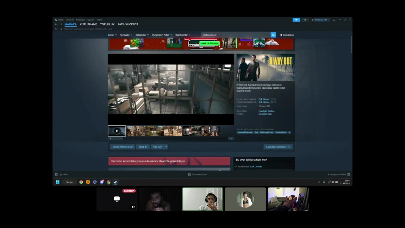The image size is (405, 228).
Task: Click the İndirmeleri Yönet downloads icon
Action: pyautogui.click(x=189, y=174)
